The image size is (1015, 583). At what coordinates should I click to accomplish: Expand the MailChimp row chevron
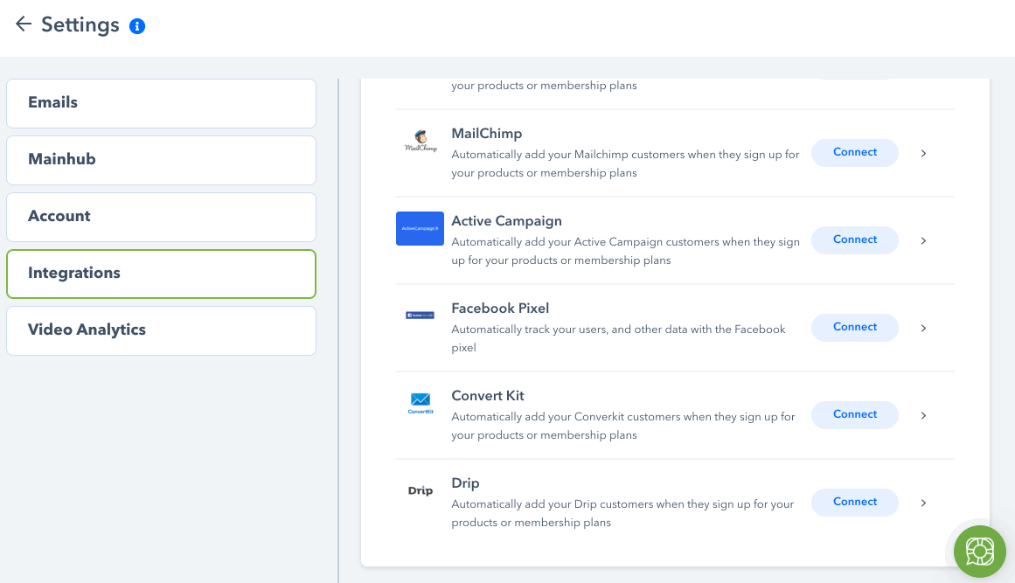point(924,153)
